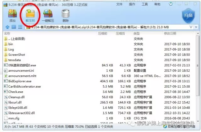Click the 删除 (Delete) trash icon
Viewport: 201px width, 132px height.
click(66, 13)
